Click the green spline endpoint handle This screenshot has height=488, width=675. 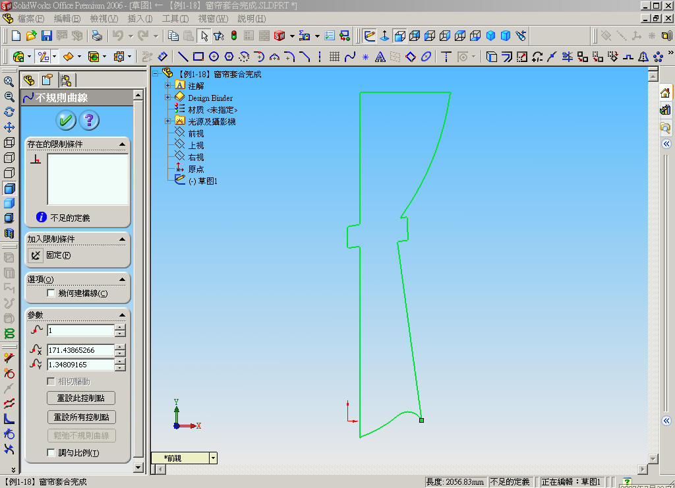tap(421, 420)
